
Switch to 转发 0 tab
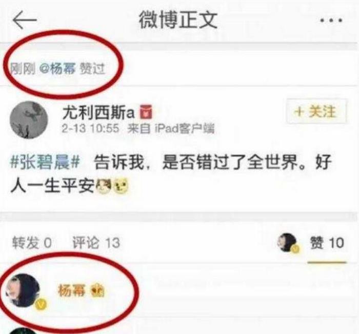pos(32,243)
